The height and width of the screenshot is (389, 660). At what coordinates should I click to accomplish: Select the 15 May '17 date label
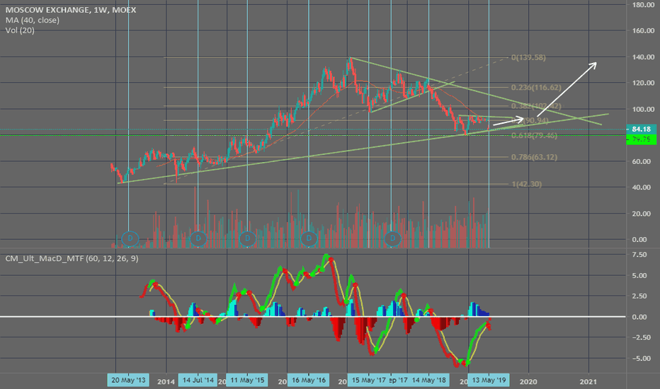pyautogui.click(x=369, y=381)
